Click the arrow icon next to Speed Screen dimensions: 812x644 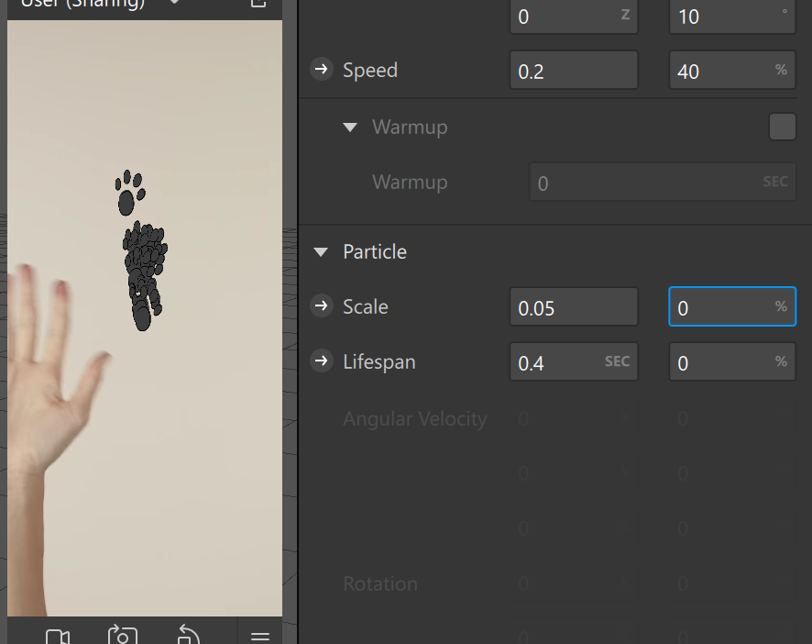(x=321, y=70)
